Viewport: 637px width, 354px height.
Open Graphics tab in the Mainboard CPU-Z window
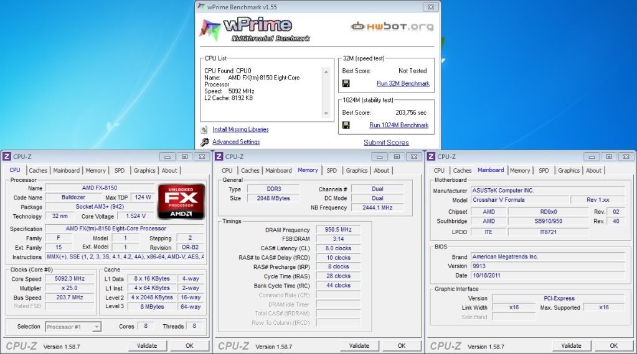click(569, 170)
